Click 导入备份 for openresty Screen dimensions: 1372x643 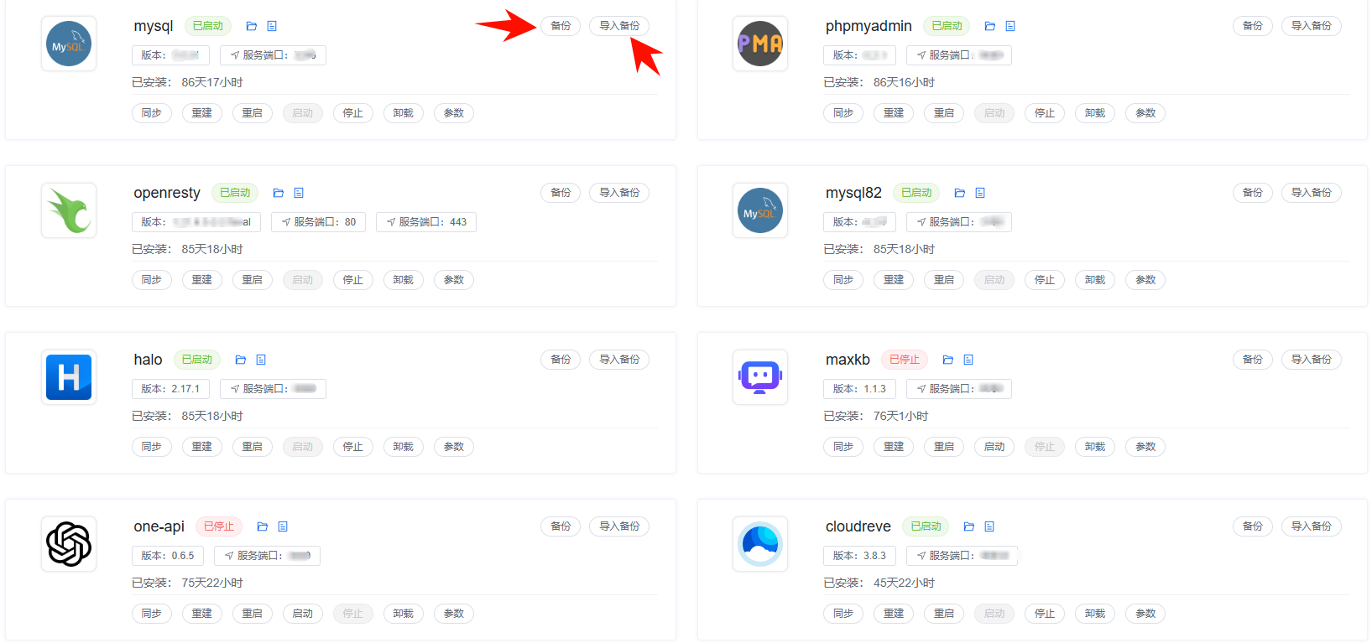tap(619, 193)
